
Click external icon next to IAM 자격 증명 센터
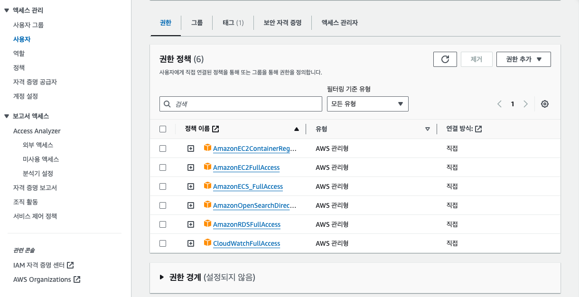click(70, 265)
